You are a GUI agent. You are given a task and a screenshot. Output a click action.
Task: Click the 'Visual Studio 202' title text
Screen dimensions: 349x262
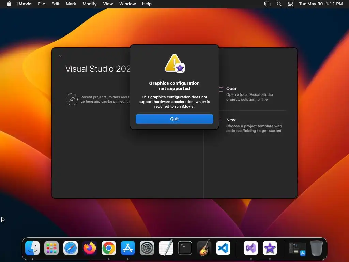point(97,69)
